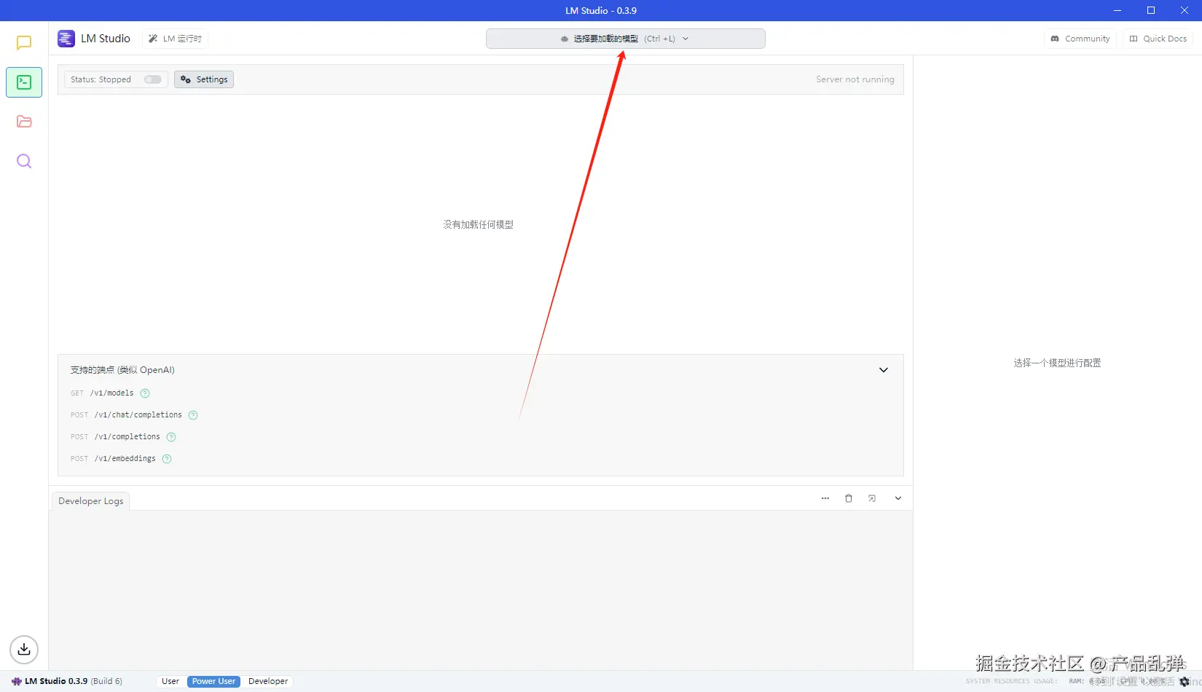Click the Server not running status text

[855, 79]
